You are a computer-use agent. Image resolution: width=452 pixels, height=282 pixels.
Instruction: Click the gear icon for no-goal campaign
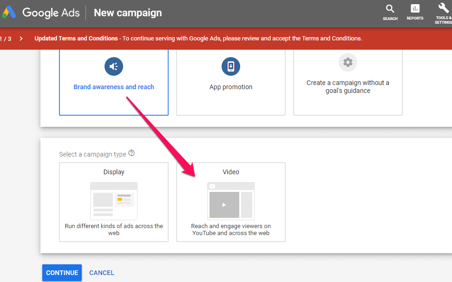pyautogui.click(x=347, y=62)
